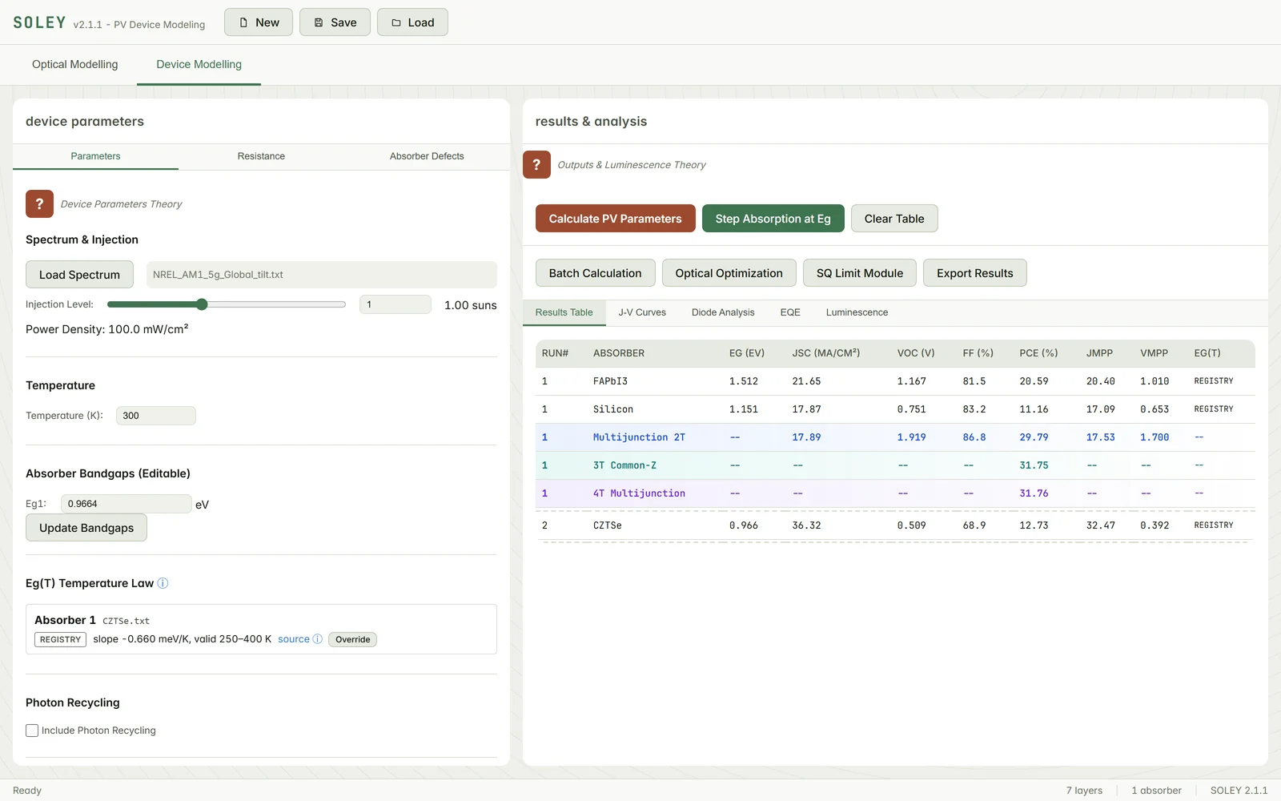Screen dimensions: 1281x801
Task: Click the Load Spectrum button
Action: [79, 275]
